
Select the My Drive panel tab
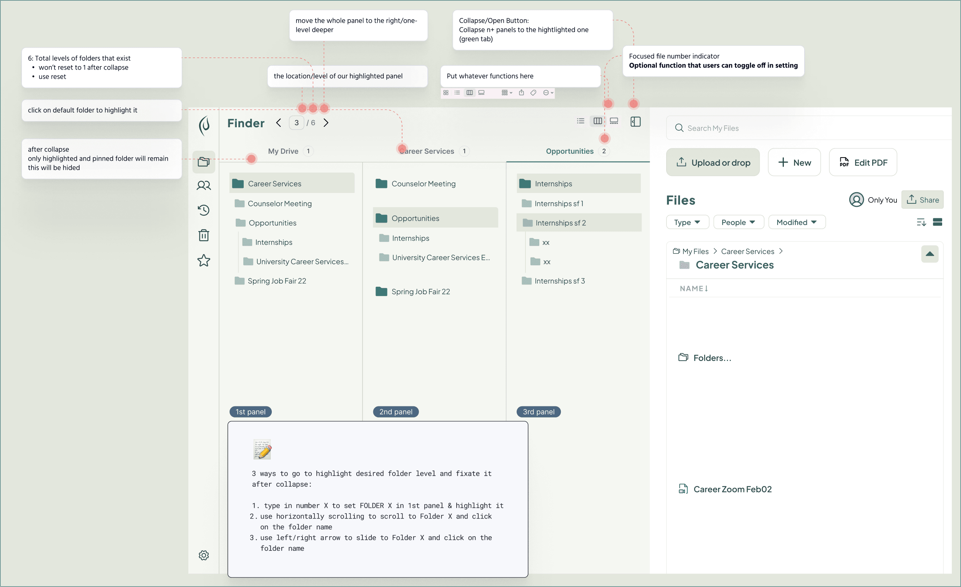pyautogui.click(x=291, y=151)
